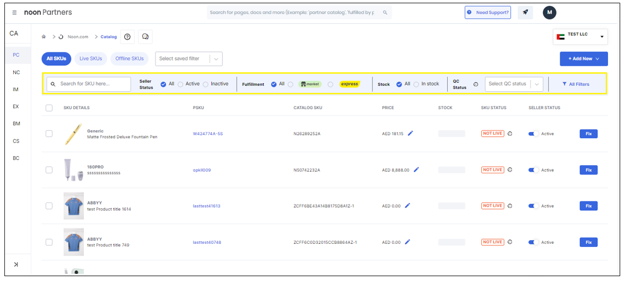Image resolution: width=625 pixels, height=283 pixels.
Task: Open the BM sidebar item
Action: click(x=16, y=124)
